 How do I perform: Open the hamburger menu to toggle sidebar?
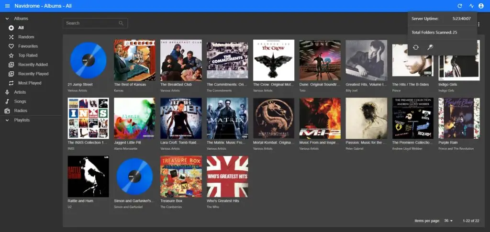[7, 6]
